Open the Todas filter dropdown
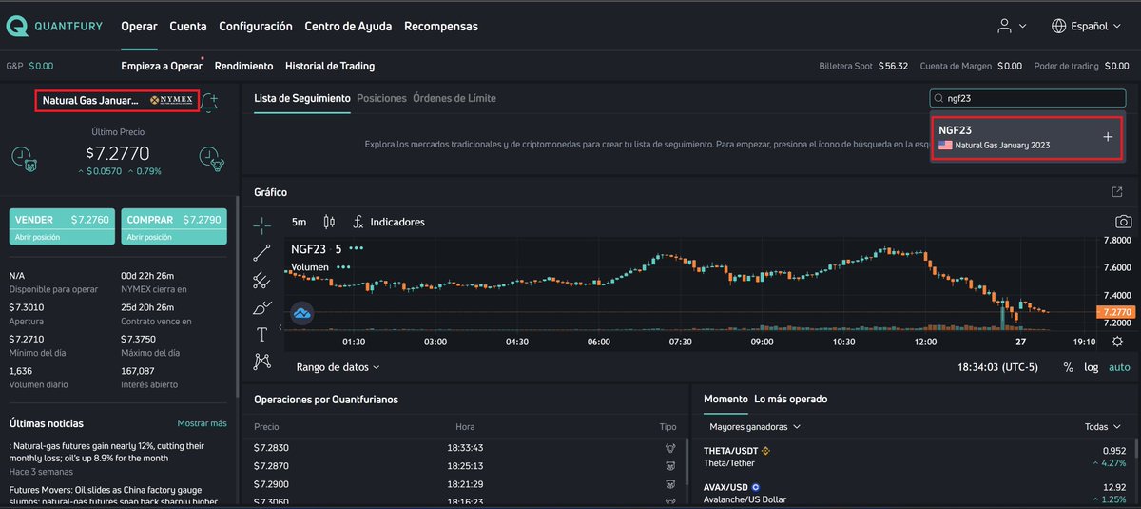Screen dimensions: 1141x509 [x=1103, y=427]
